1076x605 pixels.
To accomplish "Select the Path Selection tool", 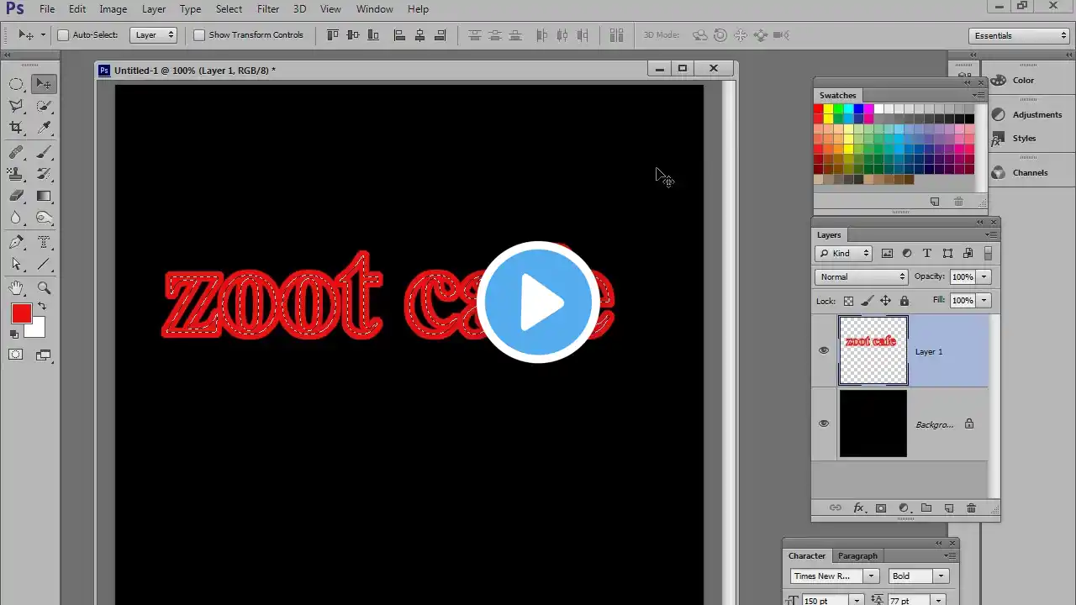I will click(16, 265).
